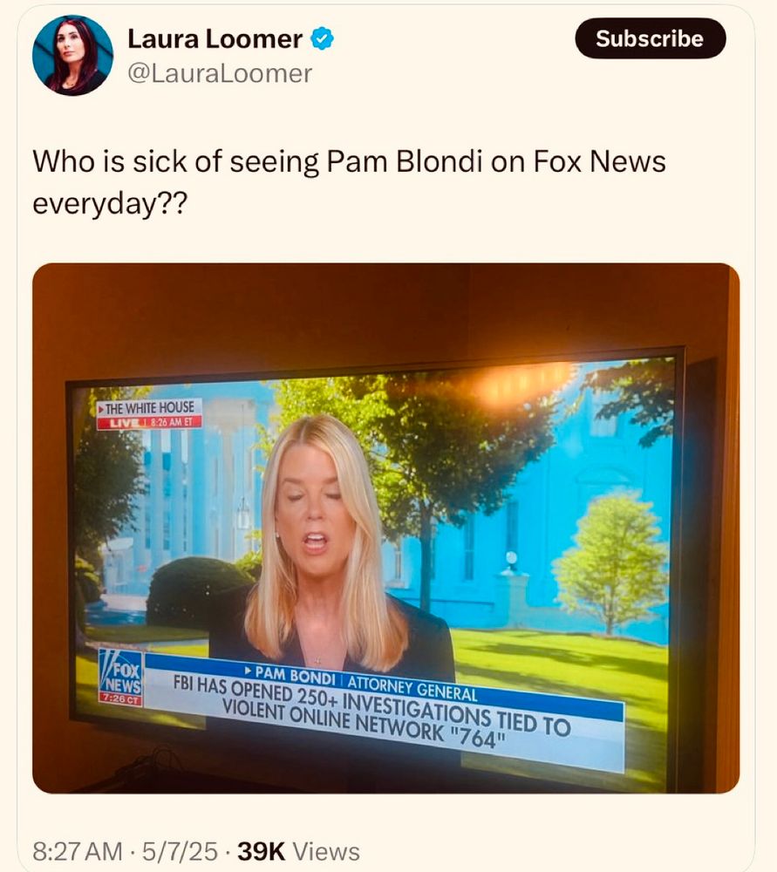Select the tweet text about Fox News
This screenshot has width=777, height=872.
(x=349, y=182)
